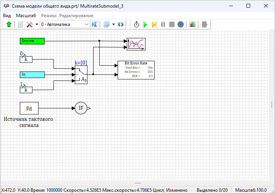
Task: Expand the '0 - Автоматика' layer dropdown
Action: click(87, 24)
